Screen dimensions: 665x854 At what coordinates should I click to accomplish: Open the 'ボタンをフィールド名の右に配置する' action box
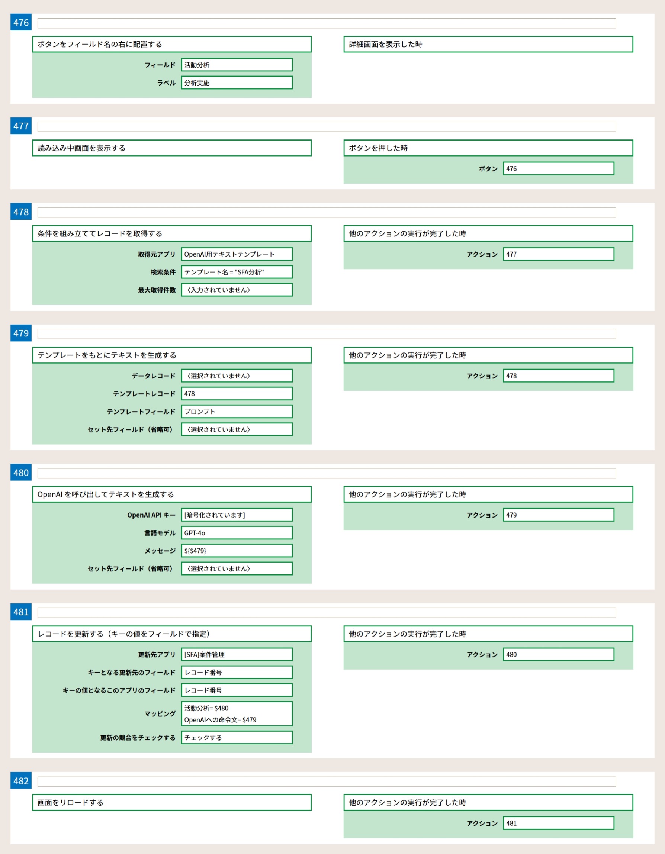[x=172, y=44]
